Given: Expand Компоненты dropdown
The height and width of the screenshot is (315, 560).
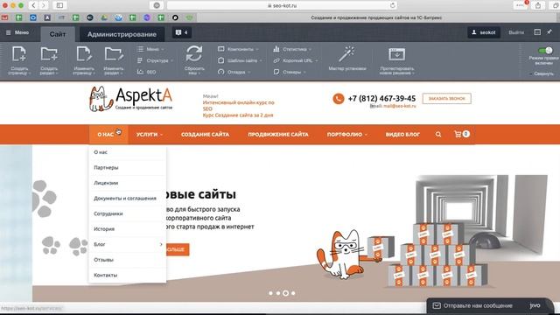Looking at the screenshot, I should tap(238, 49).
